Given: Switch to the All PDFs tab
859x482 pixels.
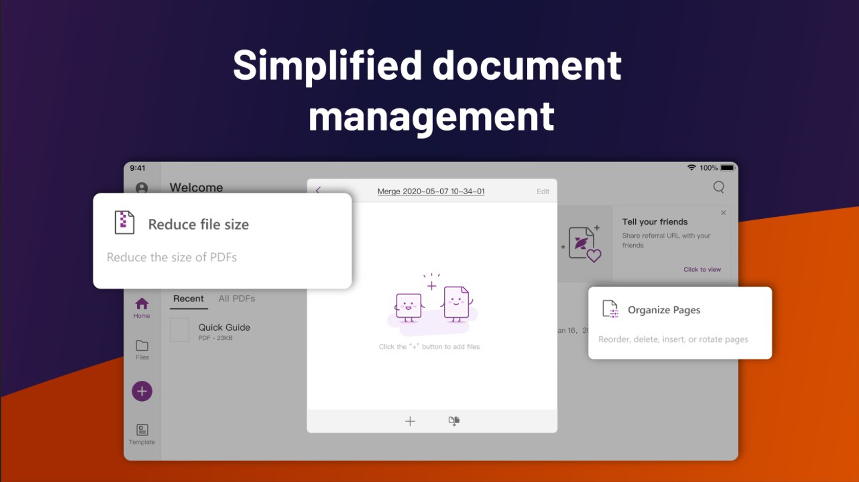Looking at the screenshot, I should pyautogui.click(x=236, y=299).
